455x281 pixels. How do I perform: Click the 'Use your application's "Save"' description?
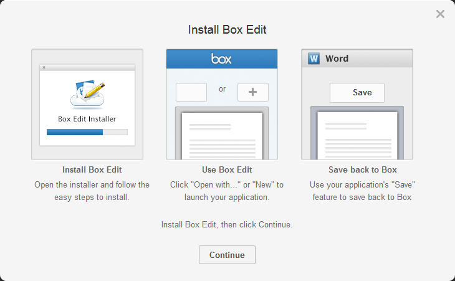pyautogui.click(x=362, y=191)
